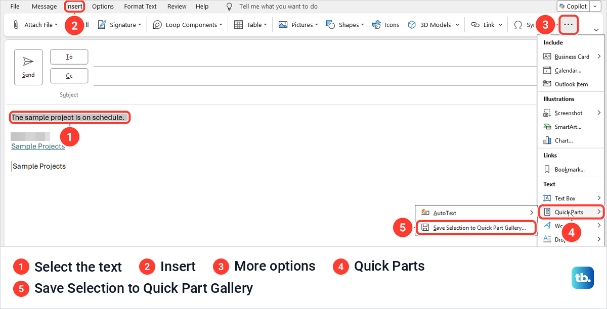Open the Text Box submenu
The height and width of the screenshot is (309, 607).
coord(572,198)
